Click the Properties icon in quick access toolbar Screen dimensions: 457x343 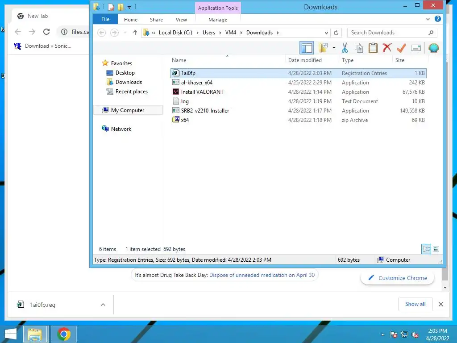(x=111, y=7)
